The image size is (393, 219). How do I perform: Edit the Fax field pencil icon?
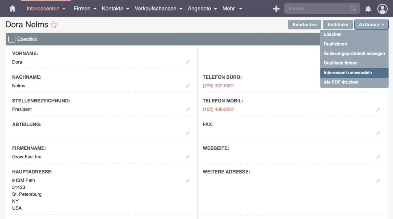click(378, 133)
